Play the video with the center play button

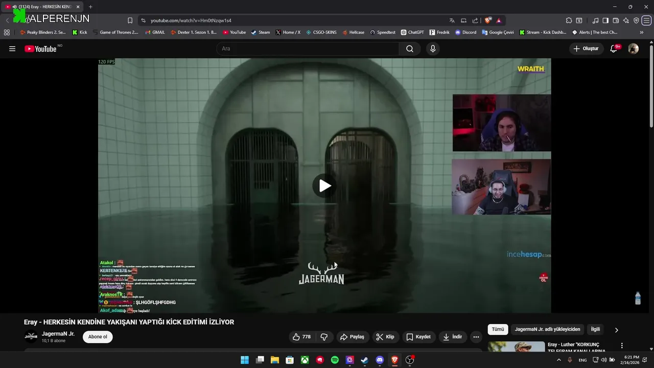pos(325,186)
